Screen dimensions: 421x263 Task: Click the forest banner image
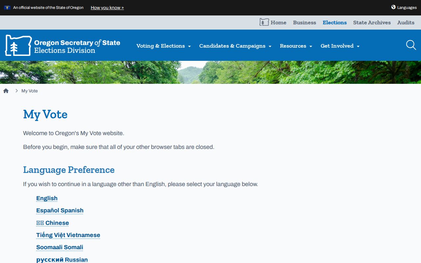[210, 72]
